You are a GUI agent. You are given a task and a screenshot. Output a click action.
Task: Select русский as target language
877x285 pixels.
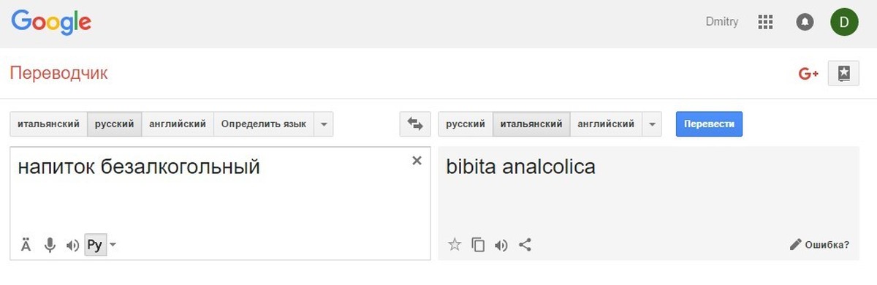(466, 124)
